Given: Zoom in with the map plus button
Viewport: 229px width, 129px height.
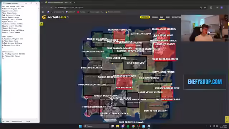Looking at the screenshot, I should [x=226, y=118].
